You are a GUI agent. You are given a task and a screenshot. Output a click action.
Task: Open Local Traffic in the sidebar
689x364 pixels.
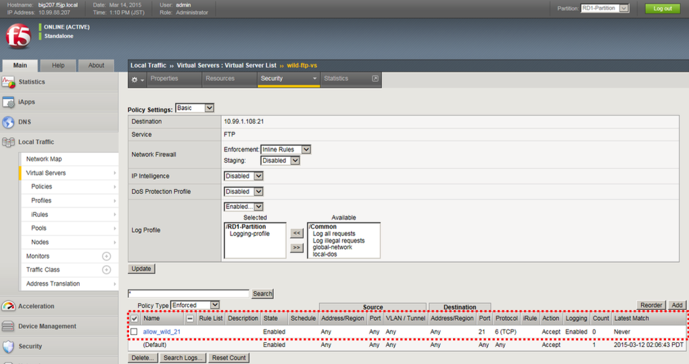pyautogui.click(x=36, y=142)
